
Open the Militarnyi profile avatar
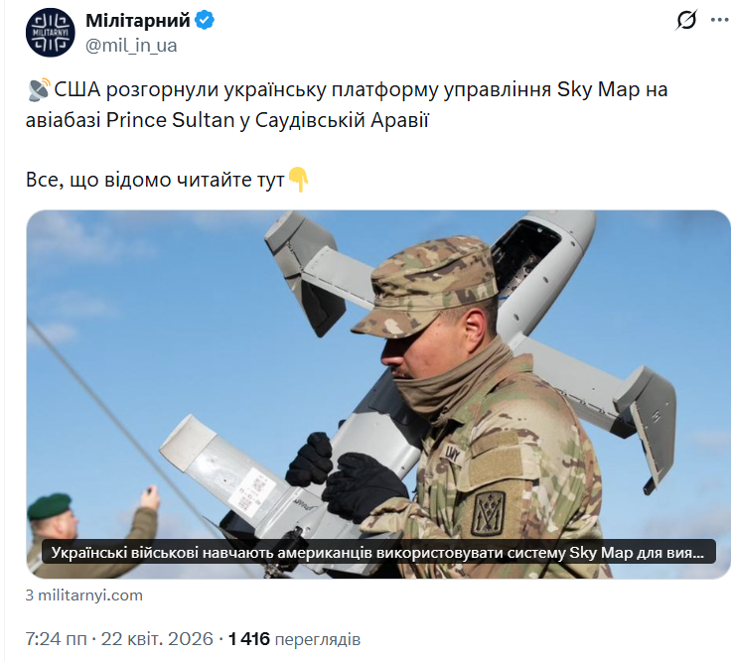tap(51, 33)
